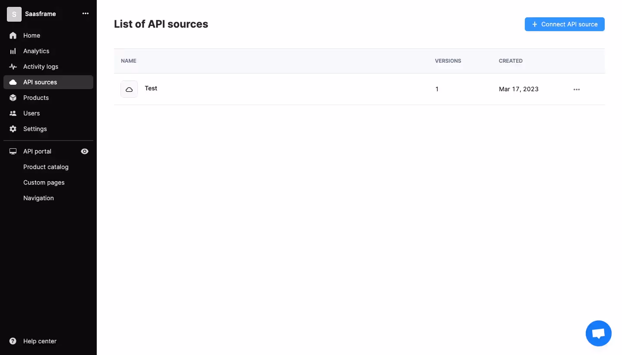Go to Product catalog
This screenshot has width=622, height=355.
(x=46, y=167)
